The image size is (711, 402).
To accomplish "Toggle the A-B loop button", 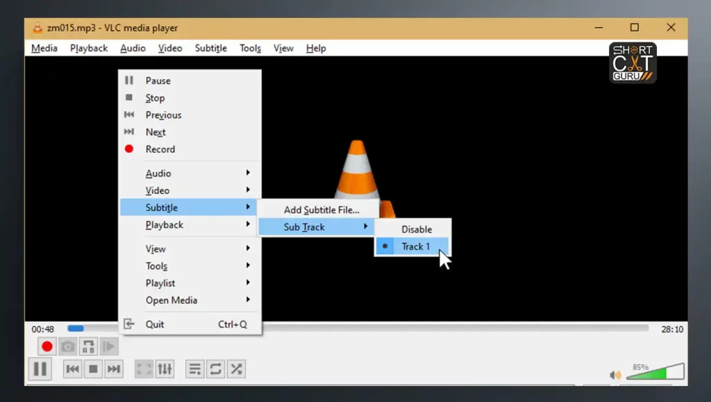I will pos(88,346).
